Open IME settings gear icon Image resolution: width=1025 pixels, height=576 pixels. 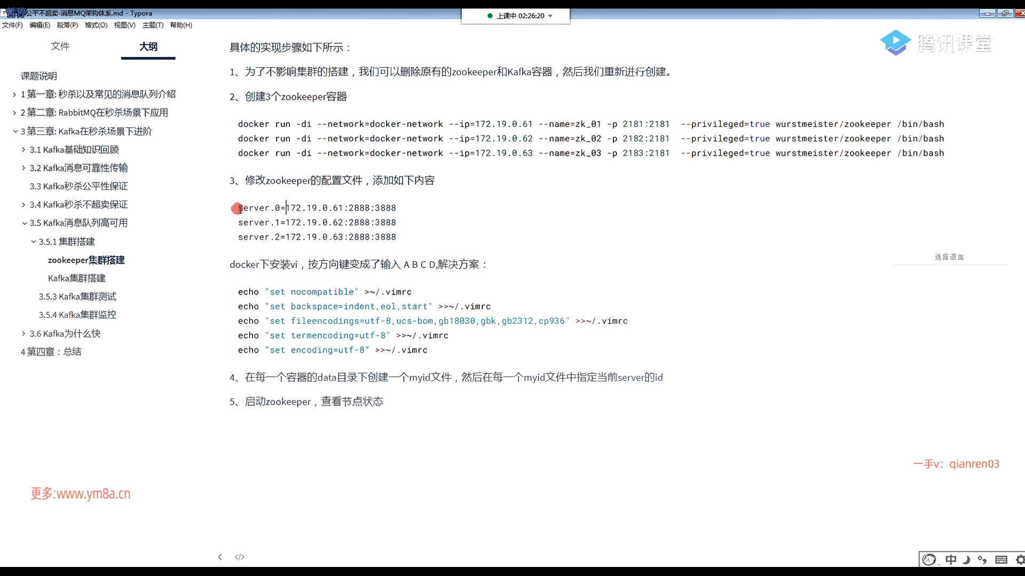click(x=1020, y=559)
